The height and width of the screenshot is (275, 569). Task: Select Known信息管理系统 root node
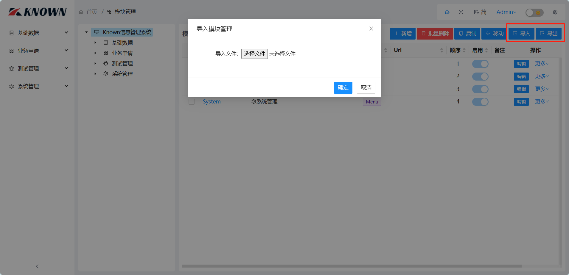tap(122, 32)
